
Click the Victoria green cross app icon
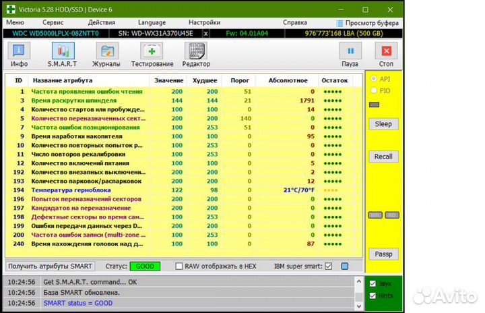coord(11,9)
